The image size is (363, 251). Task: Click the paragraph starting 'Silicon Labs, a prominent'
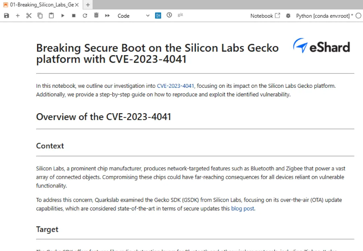(x=191, y=177)
